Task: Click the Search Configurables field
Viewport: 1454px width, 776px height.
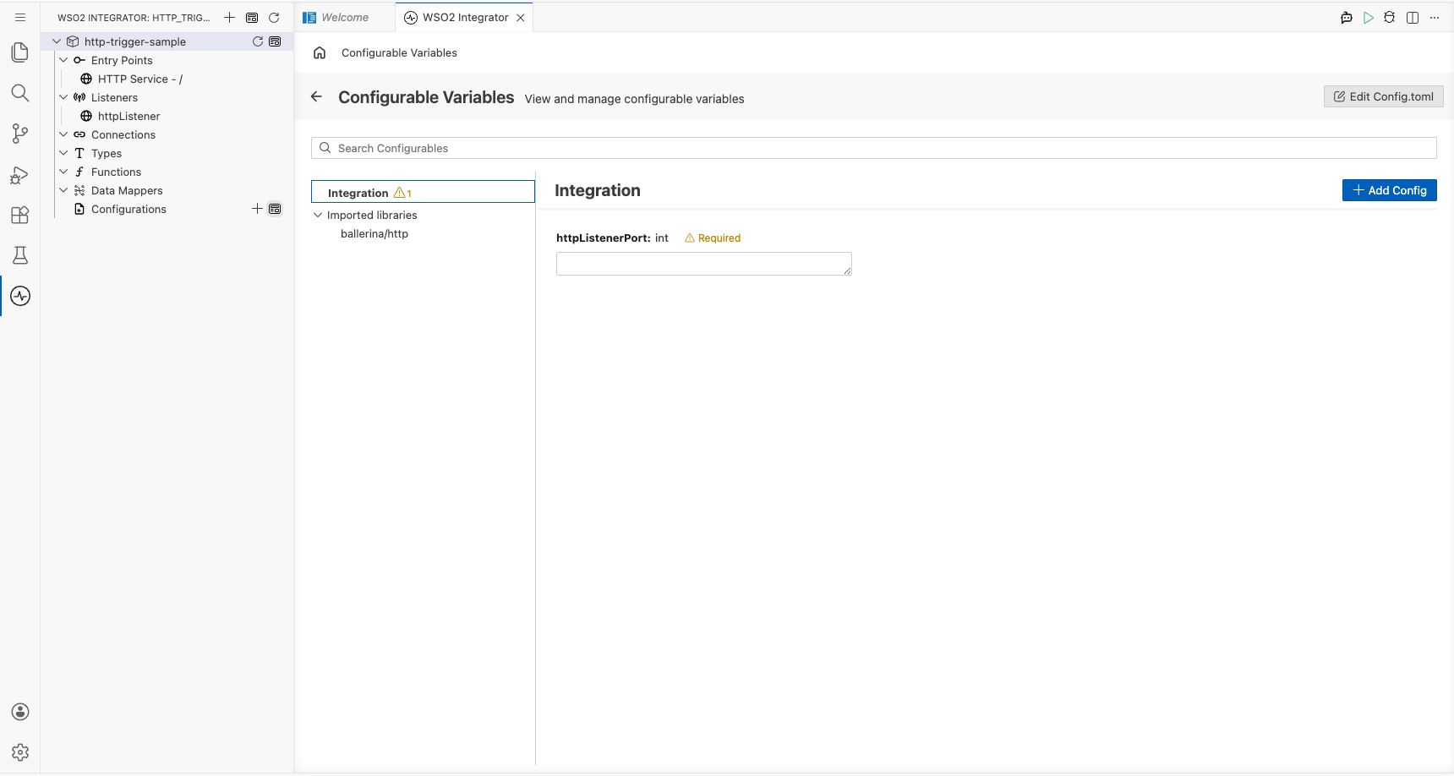Action: [x=873, y=148]
